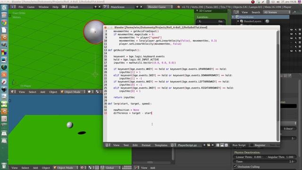Open the Templates menu in text editor

pyautogui.click(x=161, y=145)
